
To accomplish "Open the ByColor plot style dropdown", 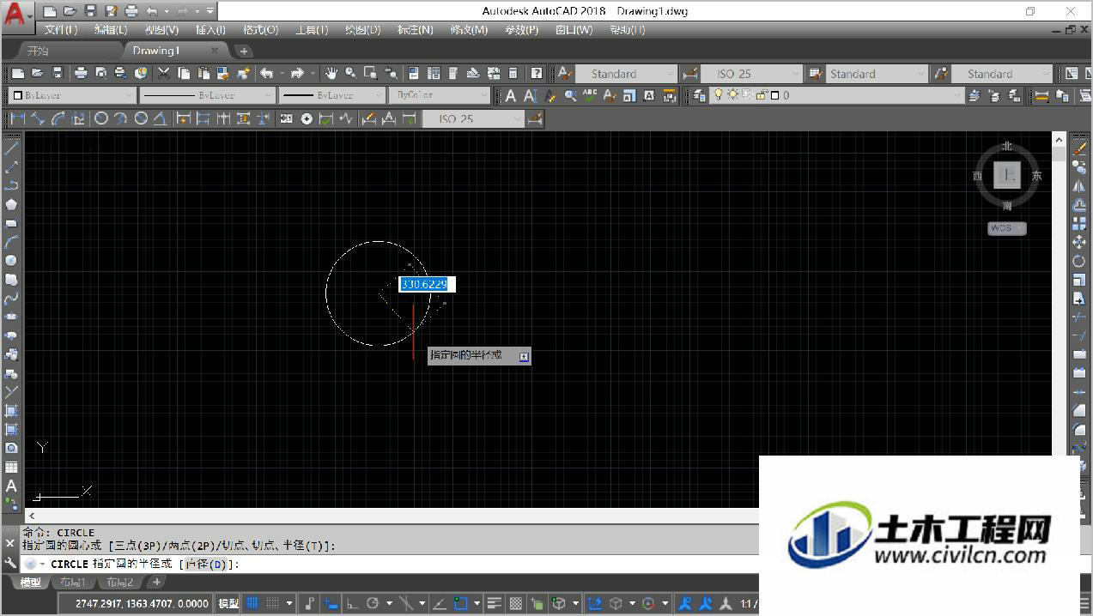I will 439,95.
